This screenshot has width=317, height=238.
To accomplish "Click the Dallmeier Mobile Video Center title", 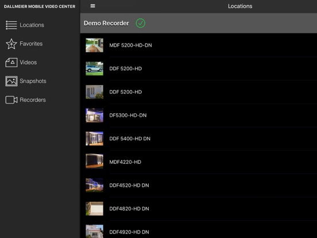I will (x=40, y=6).
